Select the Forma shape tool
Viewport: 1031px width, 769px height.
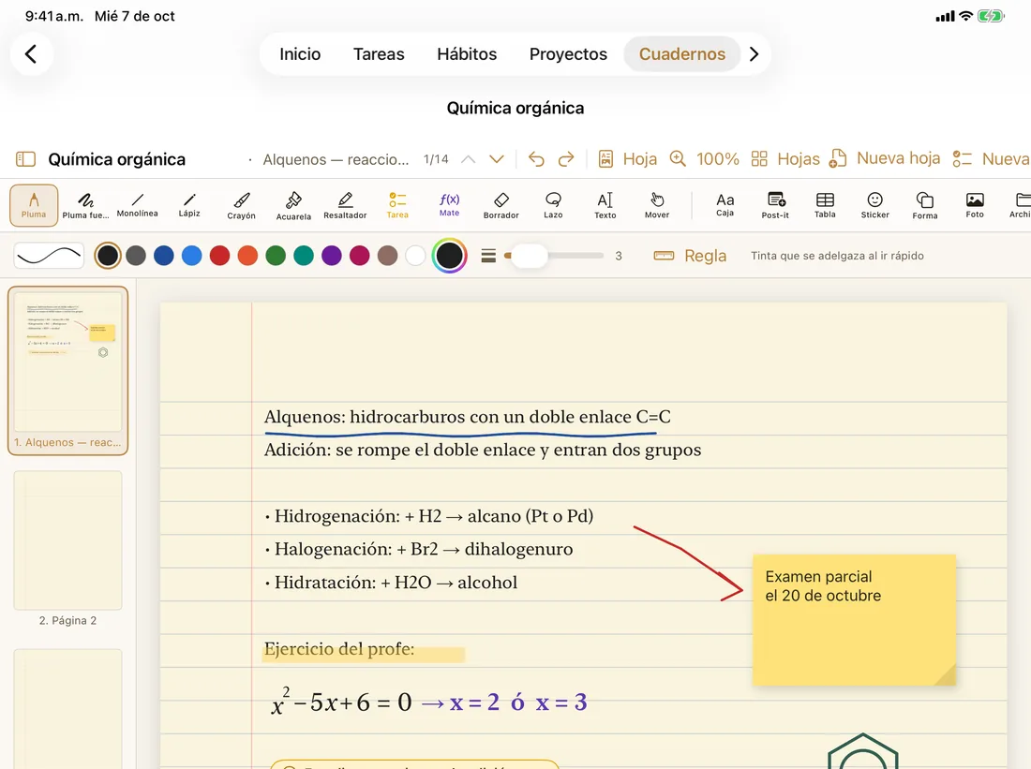pyautogui.click(x=925, y=205)
